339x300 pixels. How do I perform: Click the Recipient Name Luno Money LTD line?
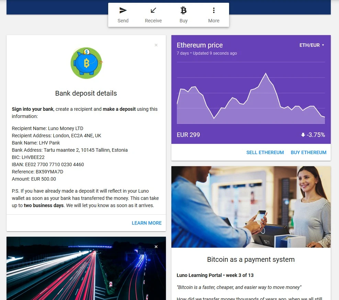tap(47, 128)
